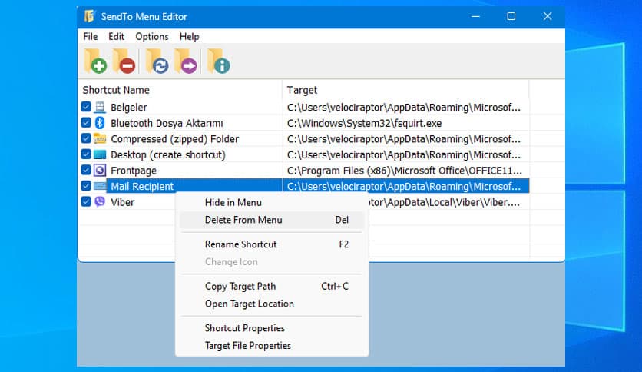Sort by the Shortcut Name column header
Screen dimensions: 642x372
click(x=180, y=90)
